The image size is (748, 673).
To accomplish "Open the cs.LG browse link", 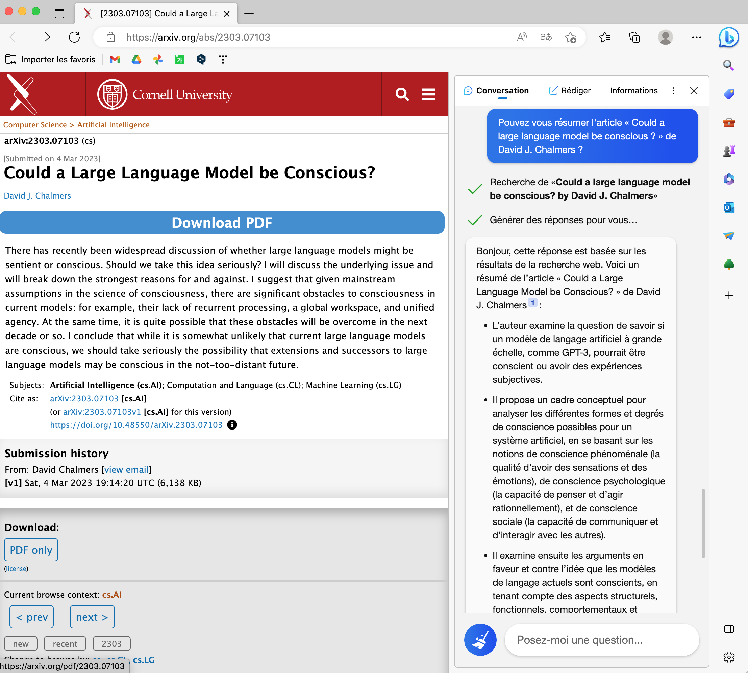I will (143, 660).
